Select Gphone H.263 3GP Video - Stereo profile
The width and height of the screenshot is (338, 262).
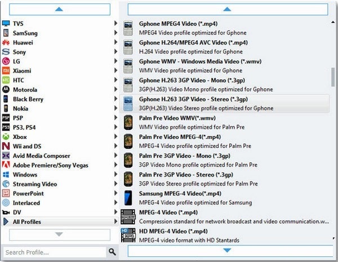[x=224, y=103]
